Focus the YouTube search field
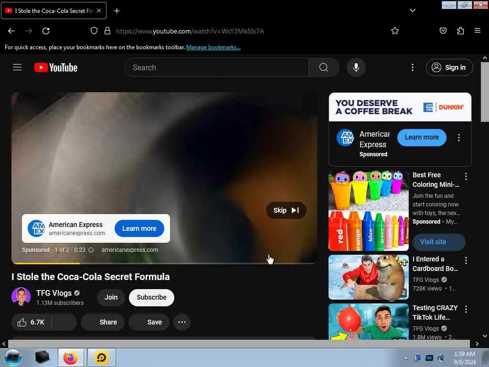Screen dimensions: 489x367 216,67
